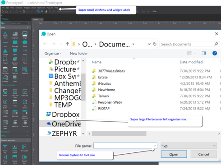Pick the Rectangle widget
This screenshot has height=165, width=221.
(15, 43)
